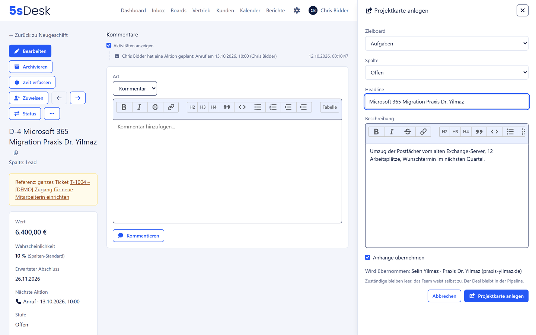
Task: Apply italic in the Beschreibung editor toolbar
Action: click(x=392, y=132)
